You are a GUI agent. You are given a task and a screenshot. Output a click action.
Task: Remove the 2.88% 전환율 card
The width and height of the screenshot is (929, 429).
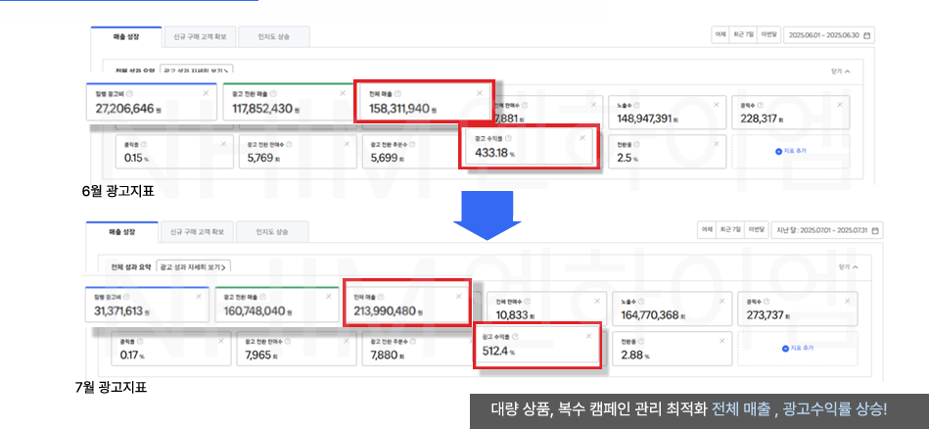[x=721, y=341]
